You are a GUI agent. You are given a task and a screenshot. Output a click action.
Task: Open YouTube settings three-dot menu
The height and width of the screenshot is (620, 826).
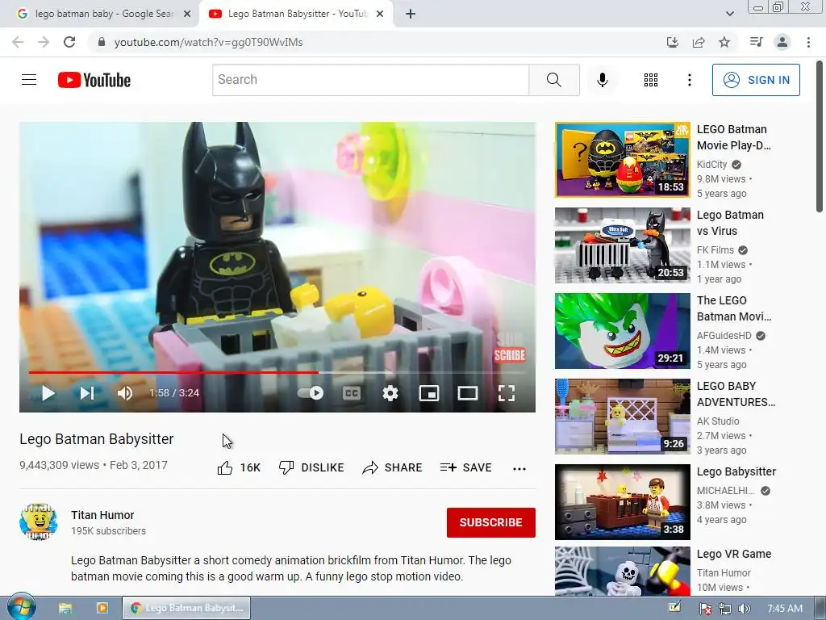tap(690, 80)
